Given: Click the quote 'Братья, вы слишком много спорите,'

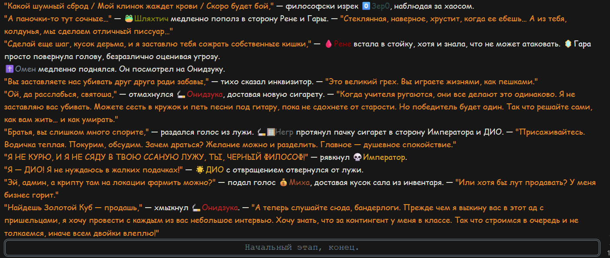Looking at the screenshot, I should point(76,132).
